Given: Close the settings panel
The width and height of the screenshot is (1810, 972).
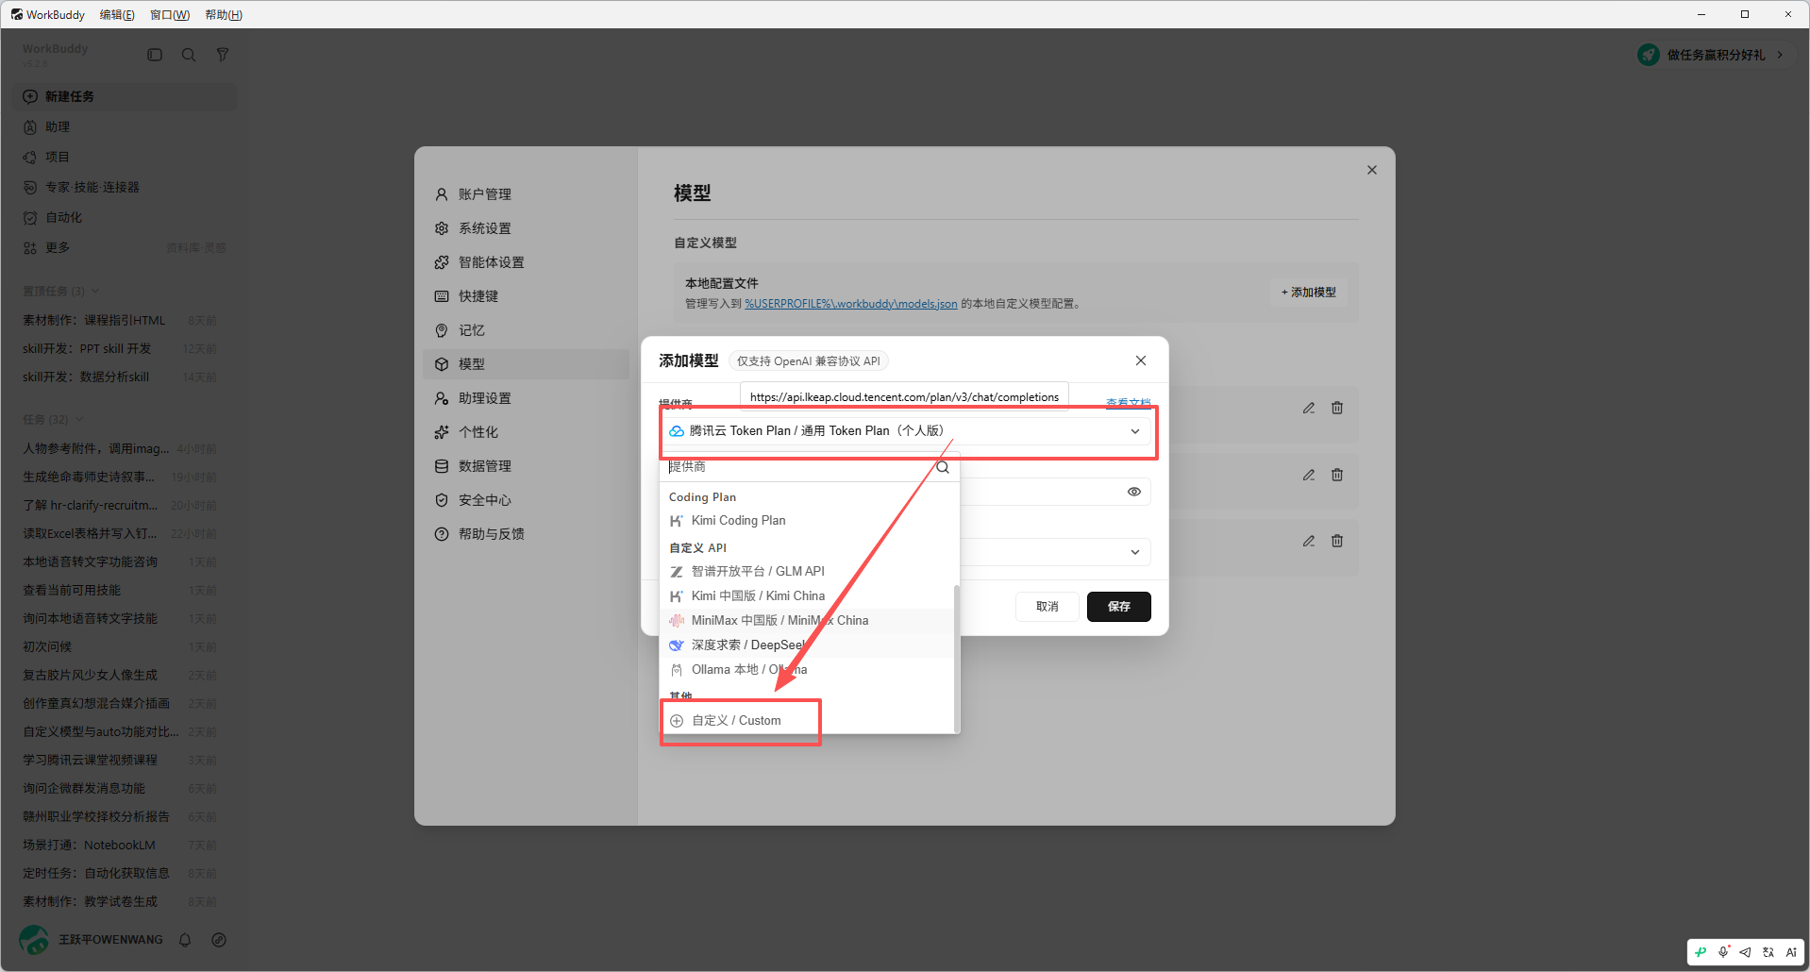Looking at the screenshot, I should click(x=1372, y=170).
